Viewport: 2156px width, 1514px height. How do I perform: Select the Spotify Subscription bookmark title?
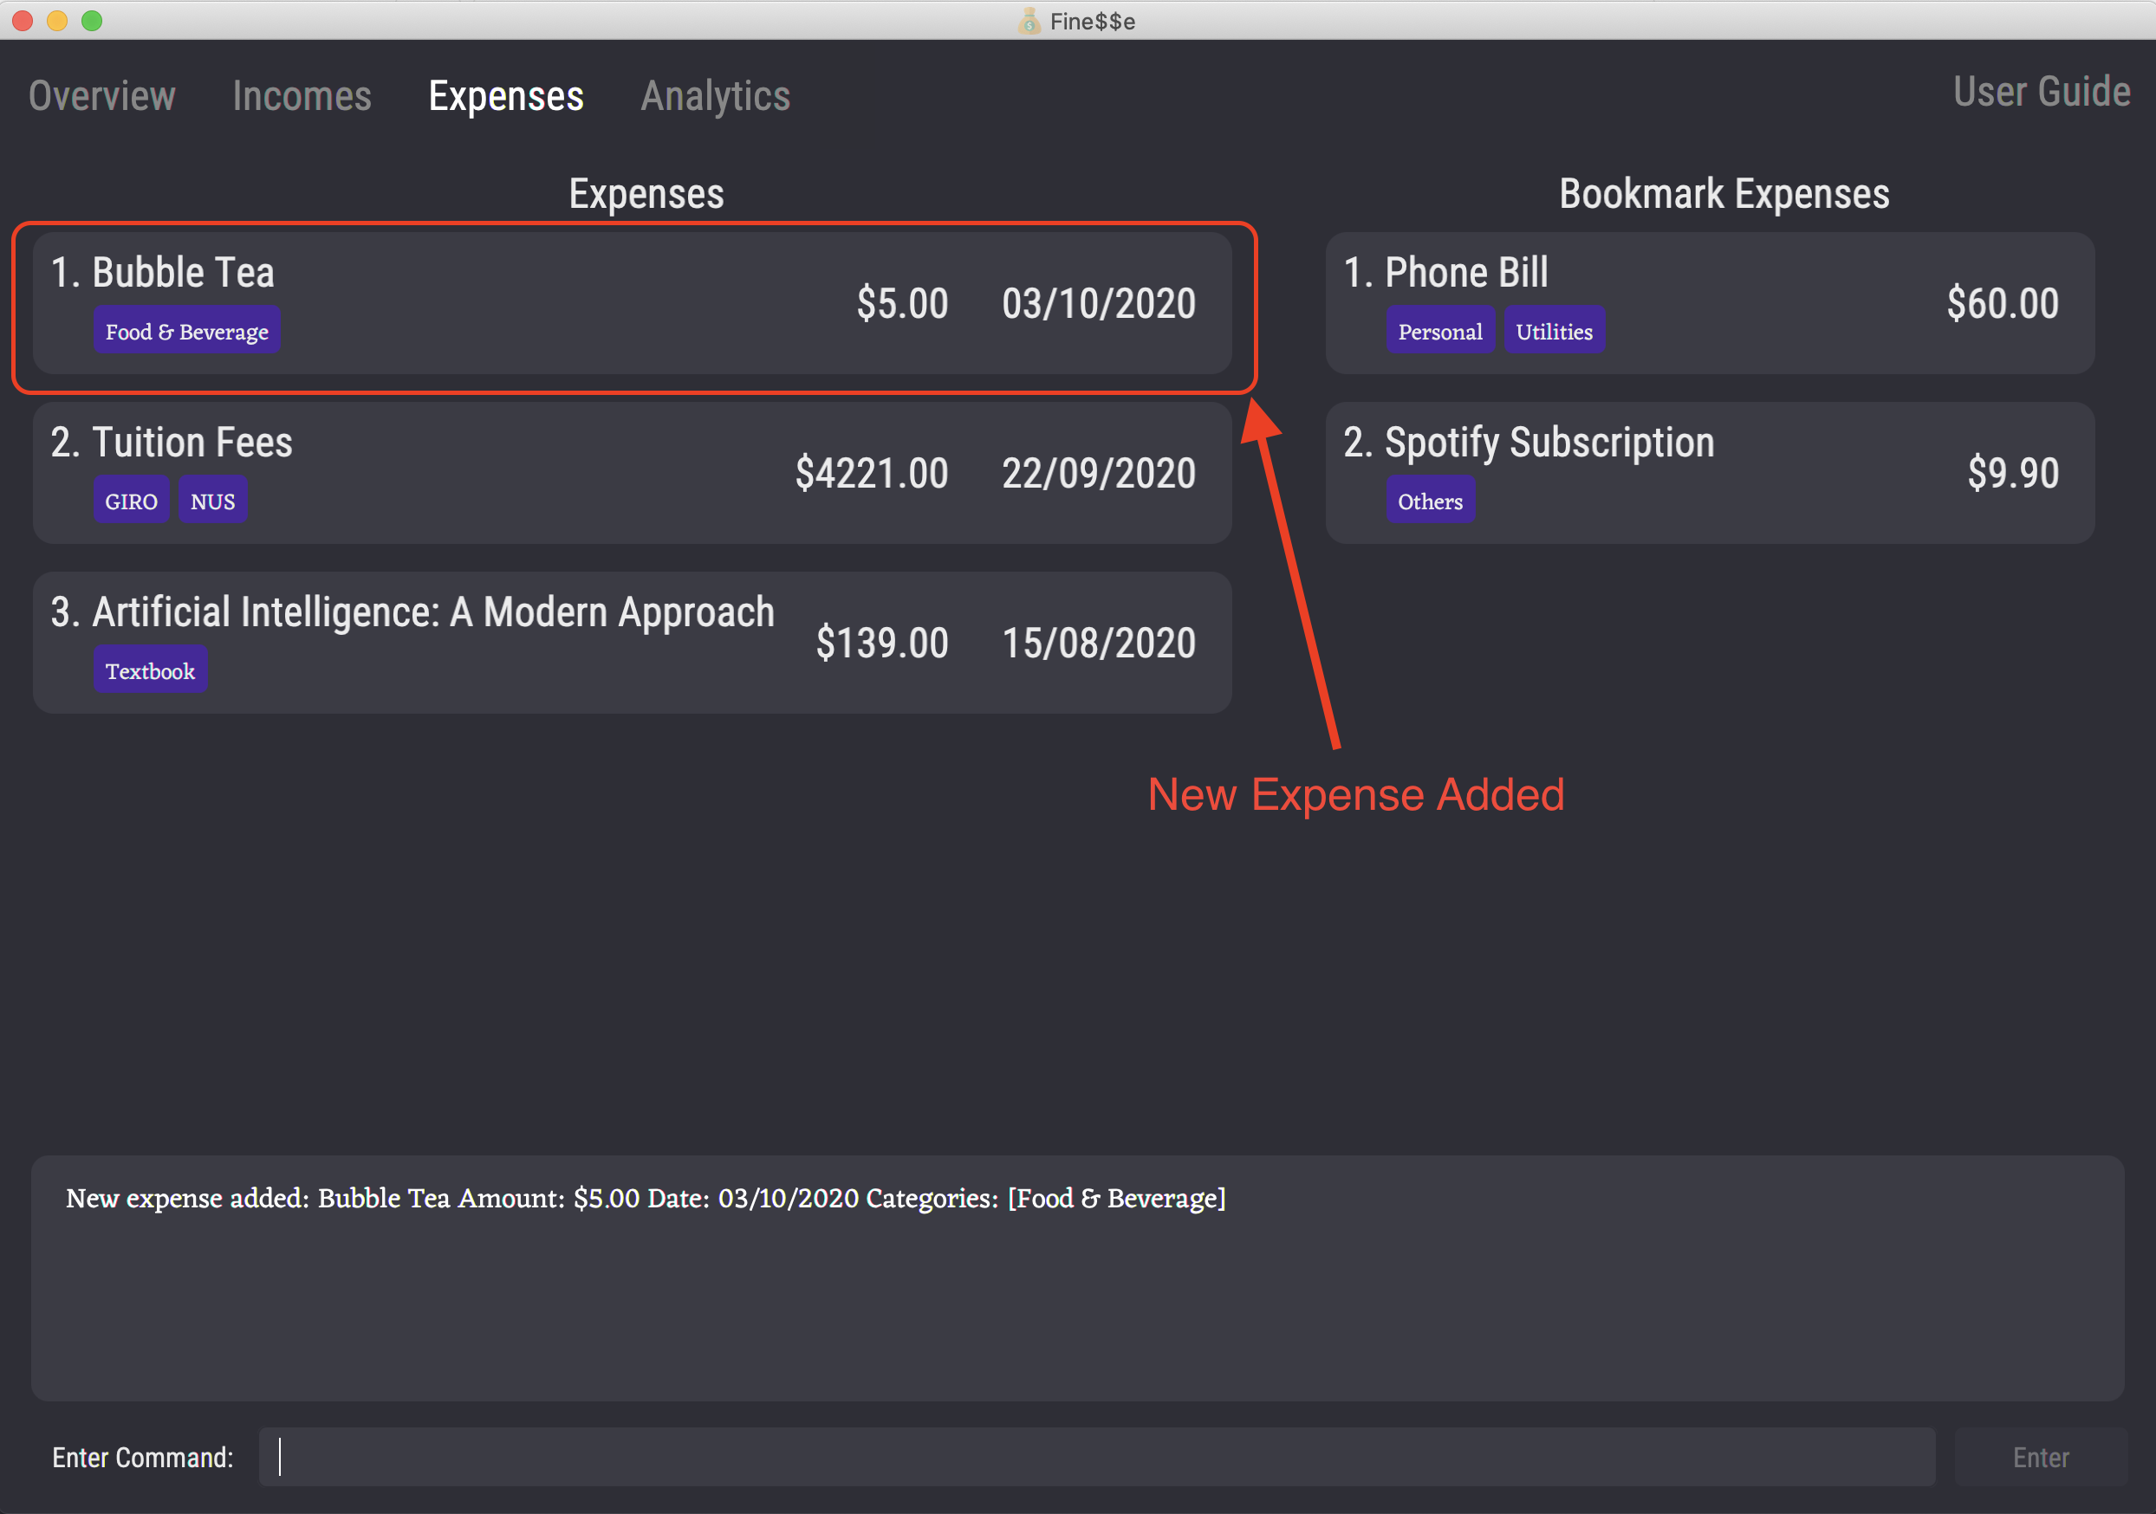(1549, 443)
